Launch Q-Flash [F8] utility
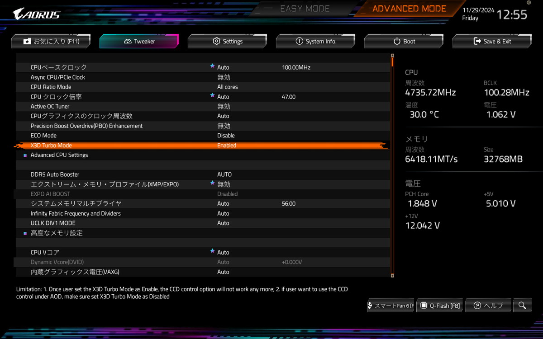The width and height of the screenshot is (543, 339). coord(440,306)
